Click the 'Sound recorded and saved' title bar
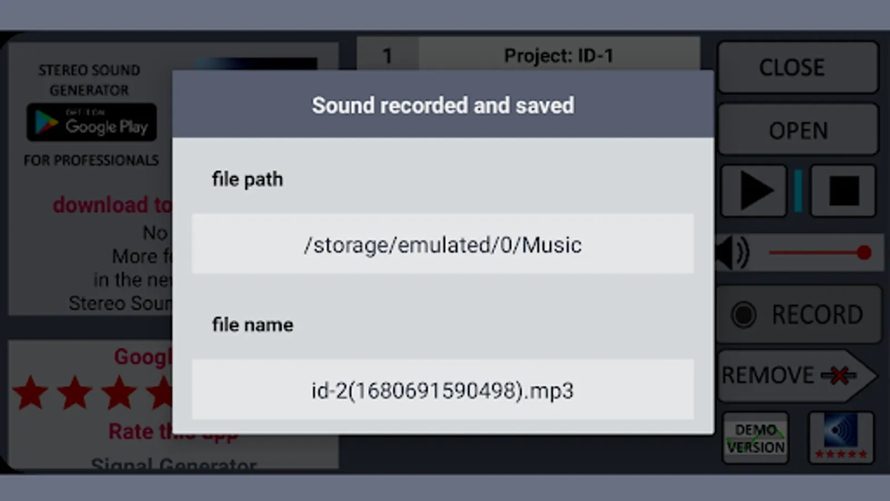The height and width of the screenshot is (501, 890). (443, 105)
